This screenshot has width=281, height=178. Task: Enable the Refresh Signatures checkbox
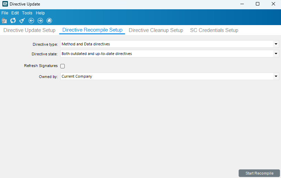tap(63, 66)
